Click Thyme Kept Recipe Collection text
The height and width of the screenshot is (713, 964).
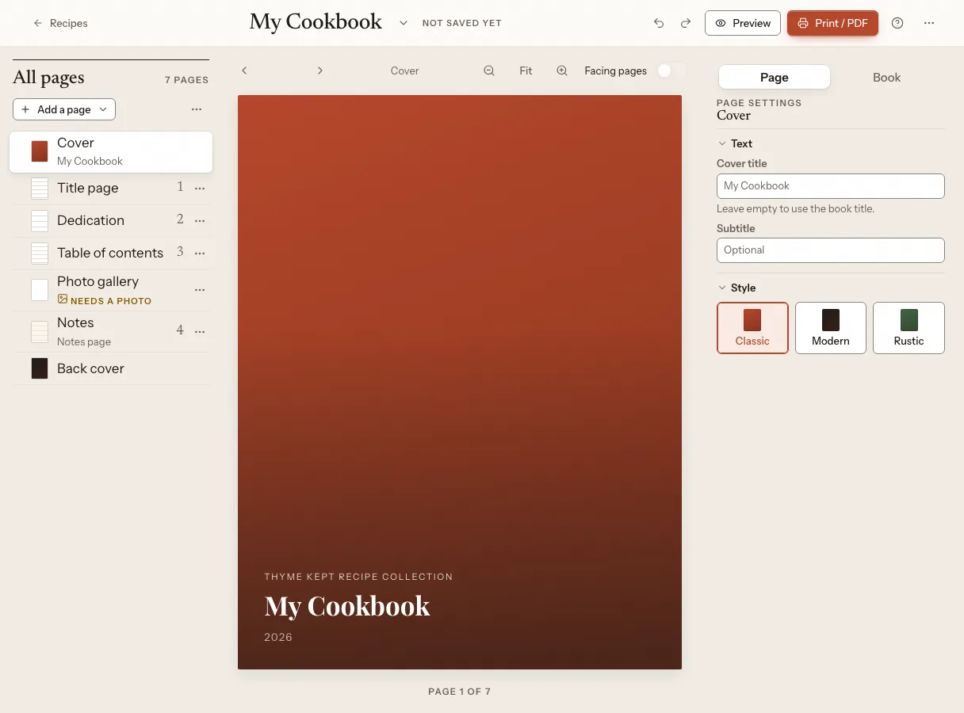(358, 577)
